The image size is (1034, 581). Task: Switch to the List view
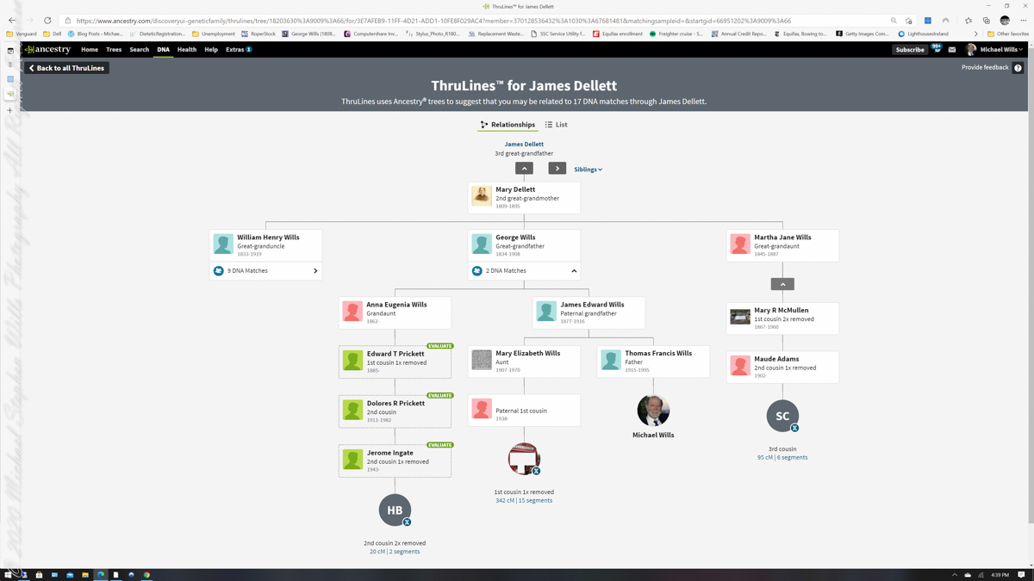click(556, 125)
